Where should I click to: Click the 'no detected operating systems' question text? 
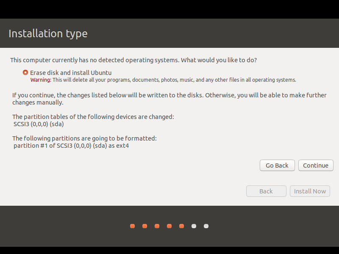click(x=133, y=60)
